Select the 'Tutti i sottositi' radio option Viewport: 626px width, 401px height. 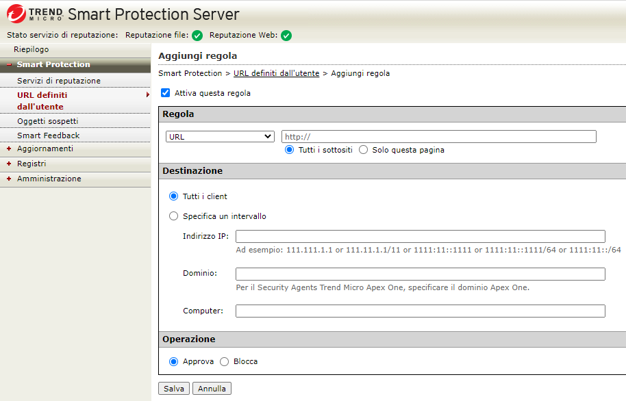(290, 150)
